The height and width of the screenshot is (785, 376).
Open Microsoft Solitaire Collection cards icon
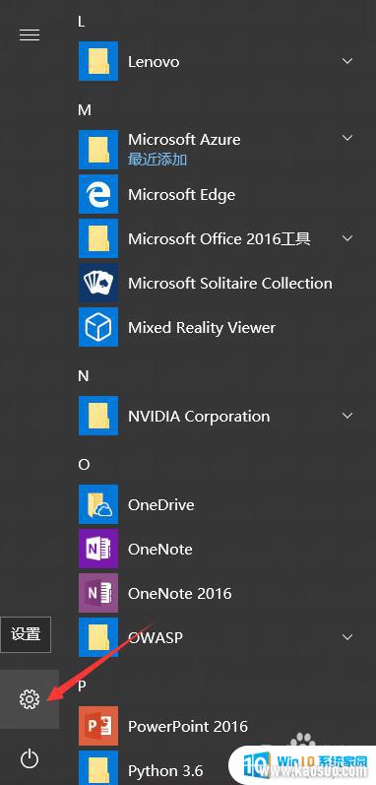98,283
